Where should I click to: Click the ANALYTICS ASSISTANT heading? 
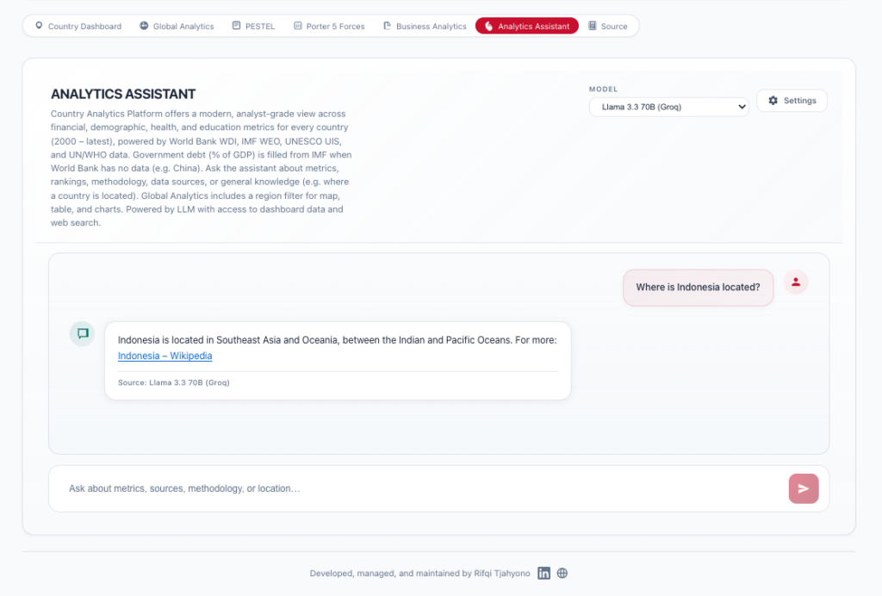coord(123,94)
